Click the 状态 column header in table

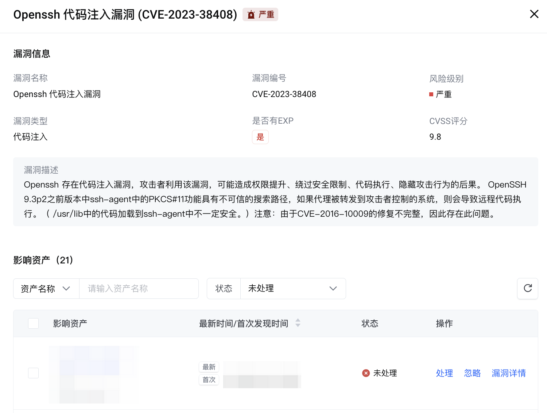coord(370,323)
